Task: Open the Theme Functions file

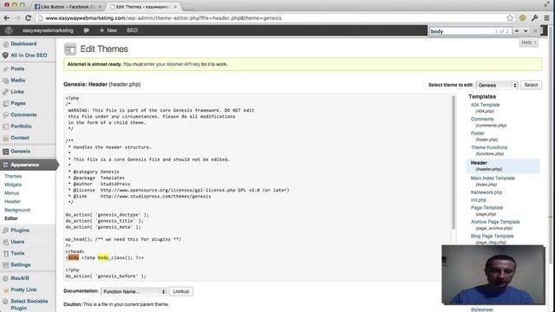Action: point(489,147)
